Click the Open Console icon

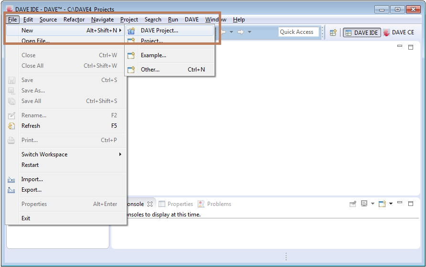(382, 204)
